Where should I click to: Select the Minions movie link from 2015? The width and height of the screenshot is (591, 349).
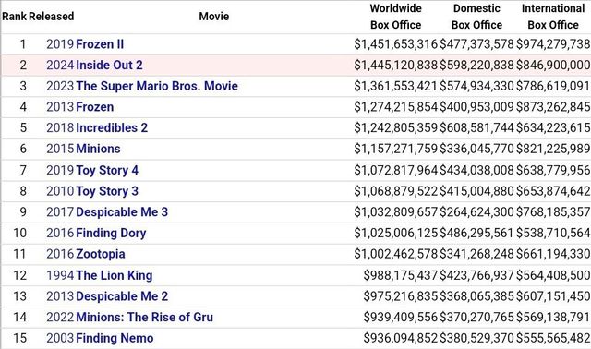tap(98, 149)
